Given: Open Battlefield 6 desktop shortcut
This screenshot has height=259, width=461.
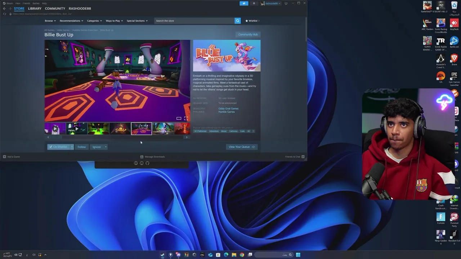Looking at the screenshot, I should [x=427, y=7].
